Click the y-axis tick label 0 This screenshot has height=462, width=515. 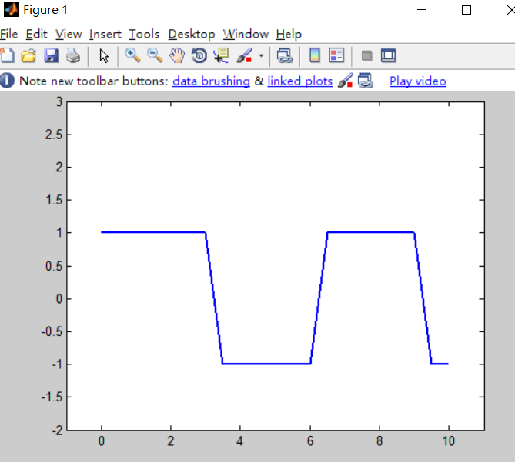pos(59,299)
